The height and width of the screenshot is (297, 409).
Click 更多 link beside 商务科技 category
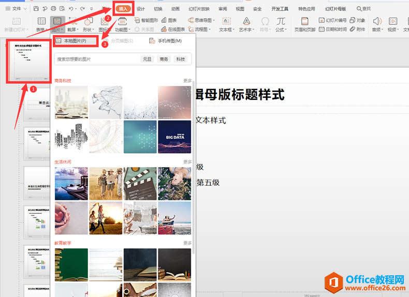(187, 81)
